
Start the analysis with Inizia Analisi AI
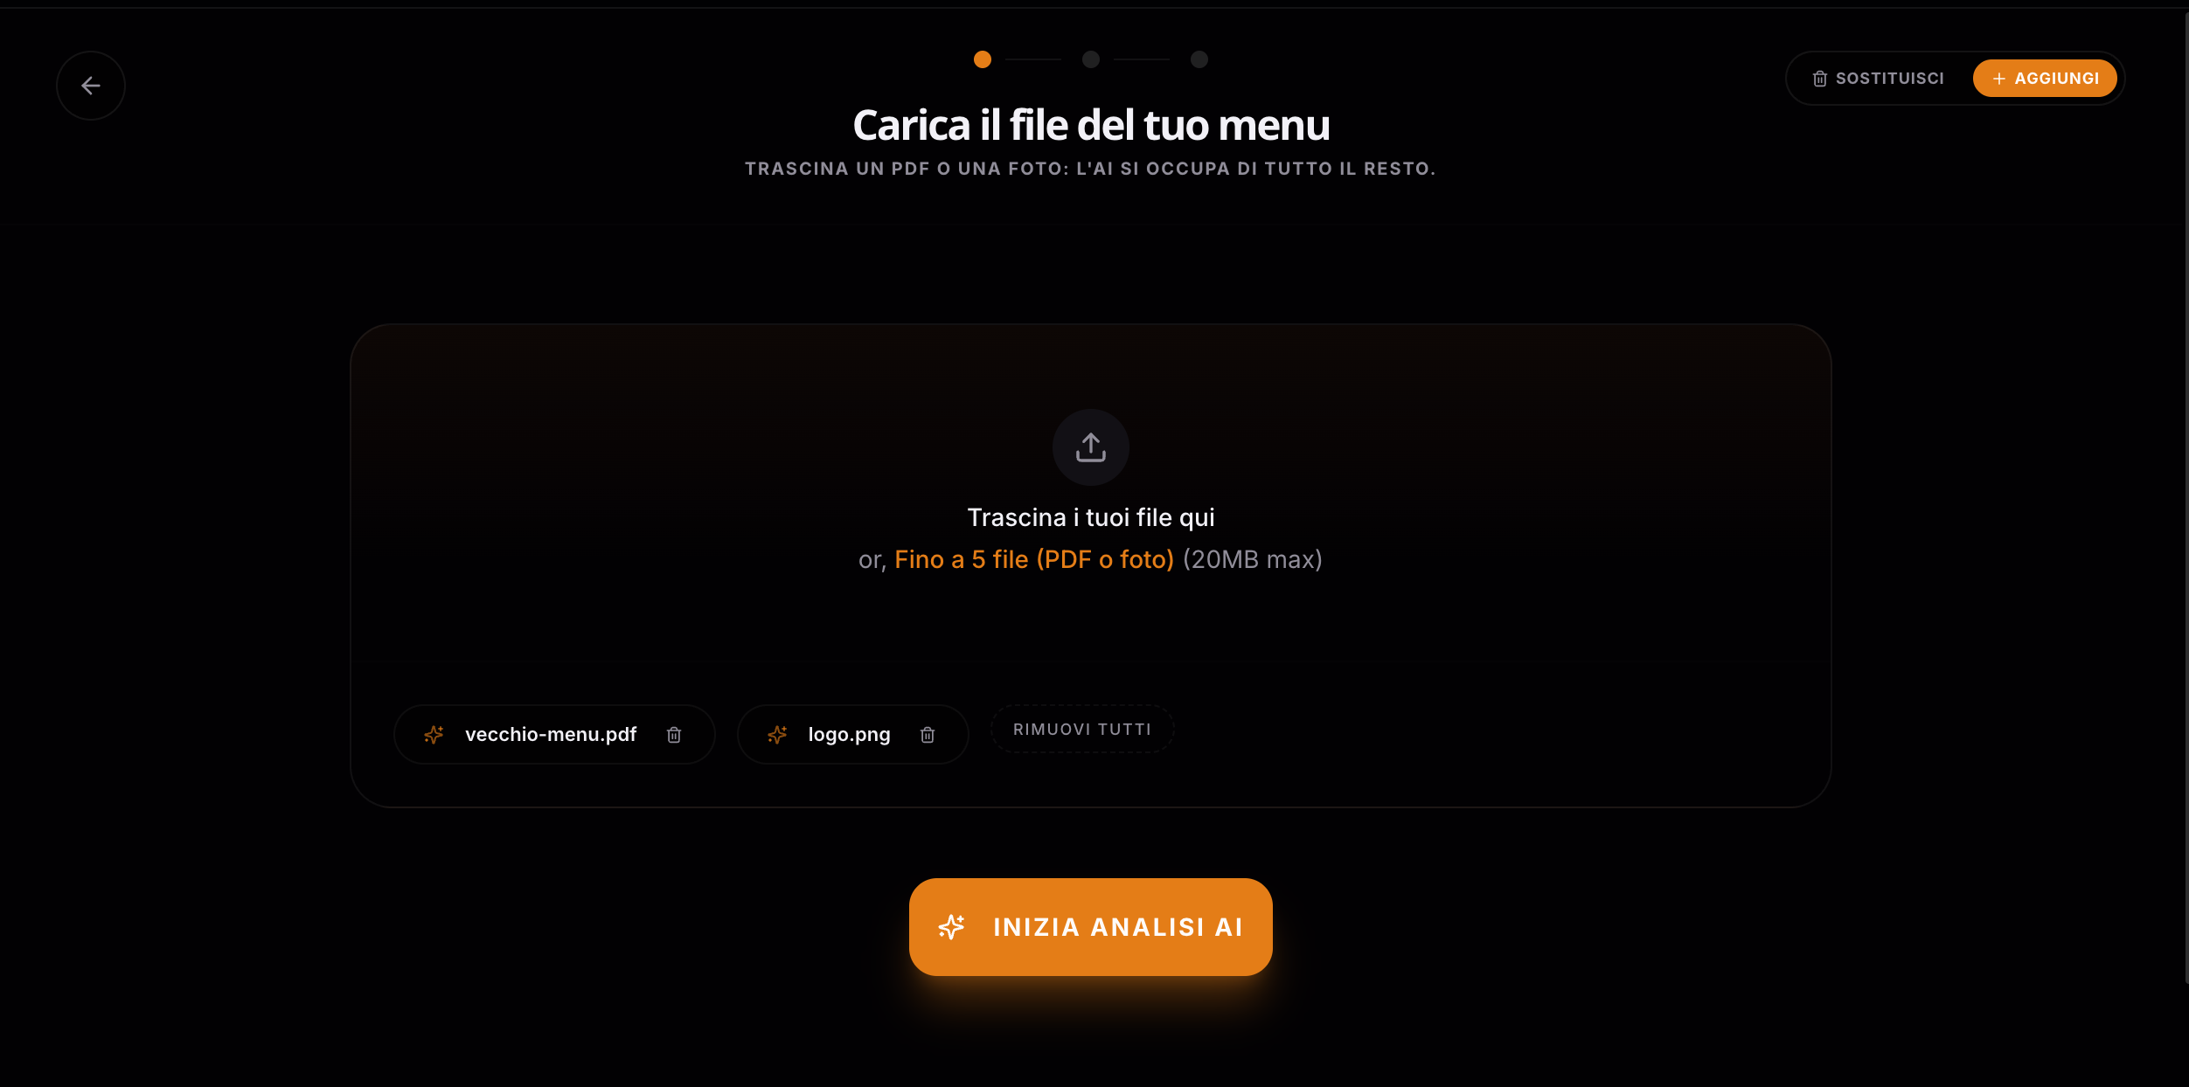click(1091, 927)
